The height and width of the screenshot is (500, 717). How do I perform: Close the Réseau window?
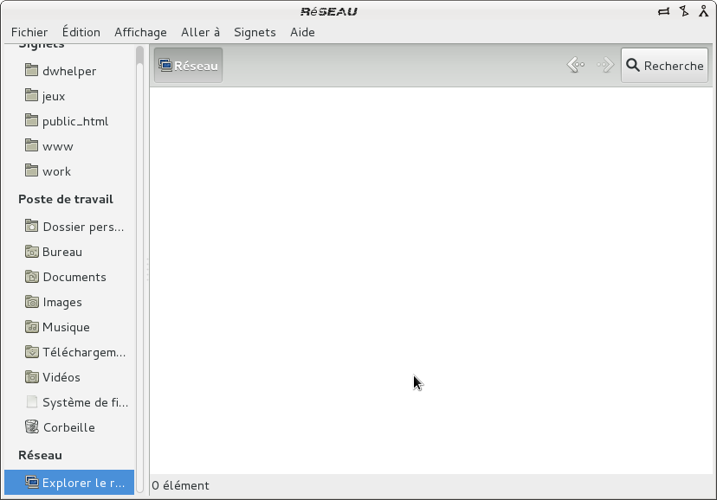pyautogui.click(x=703, y=11)
